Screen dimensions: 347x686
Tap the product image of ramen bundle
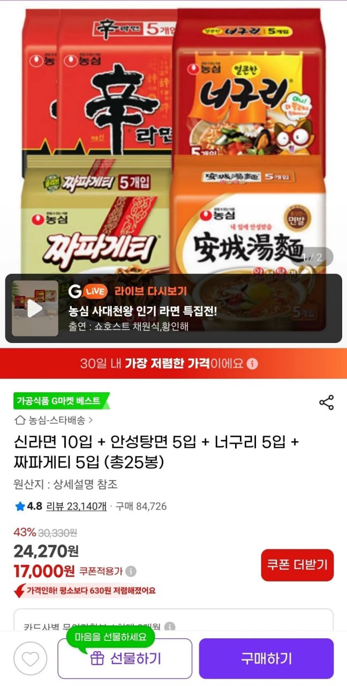(x=174, y=134)
